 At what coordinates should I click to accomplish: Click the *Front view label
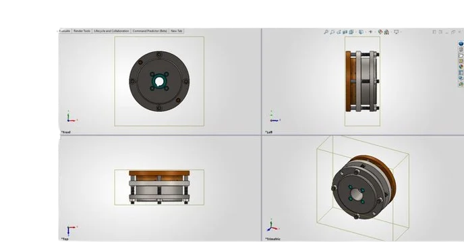[65, 132]
